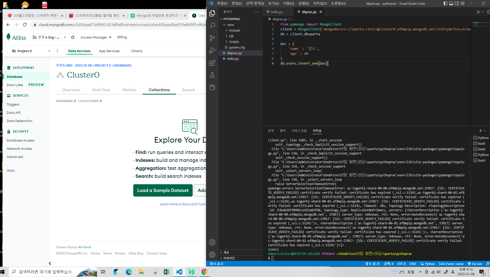The width and height of the screenshot is (490, 277).
Task: Open the Project 0 options menu dots
Action: click(57, 51)
